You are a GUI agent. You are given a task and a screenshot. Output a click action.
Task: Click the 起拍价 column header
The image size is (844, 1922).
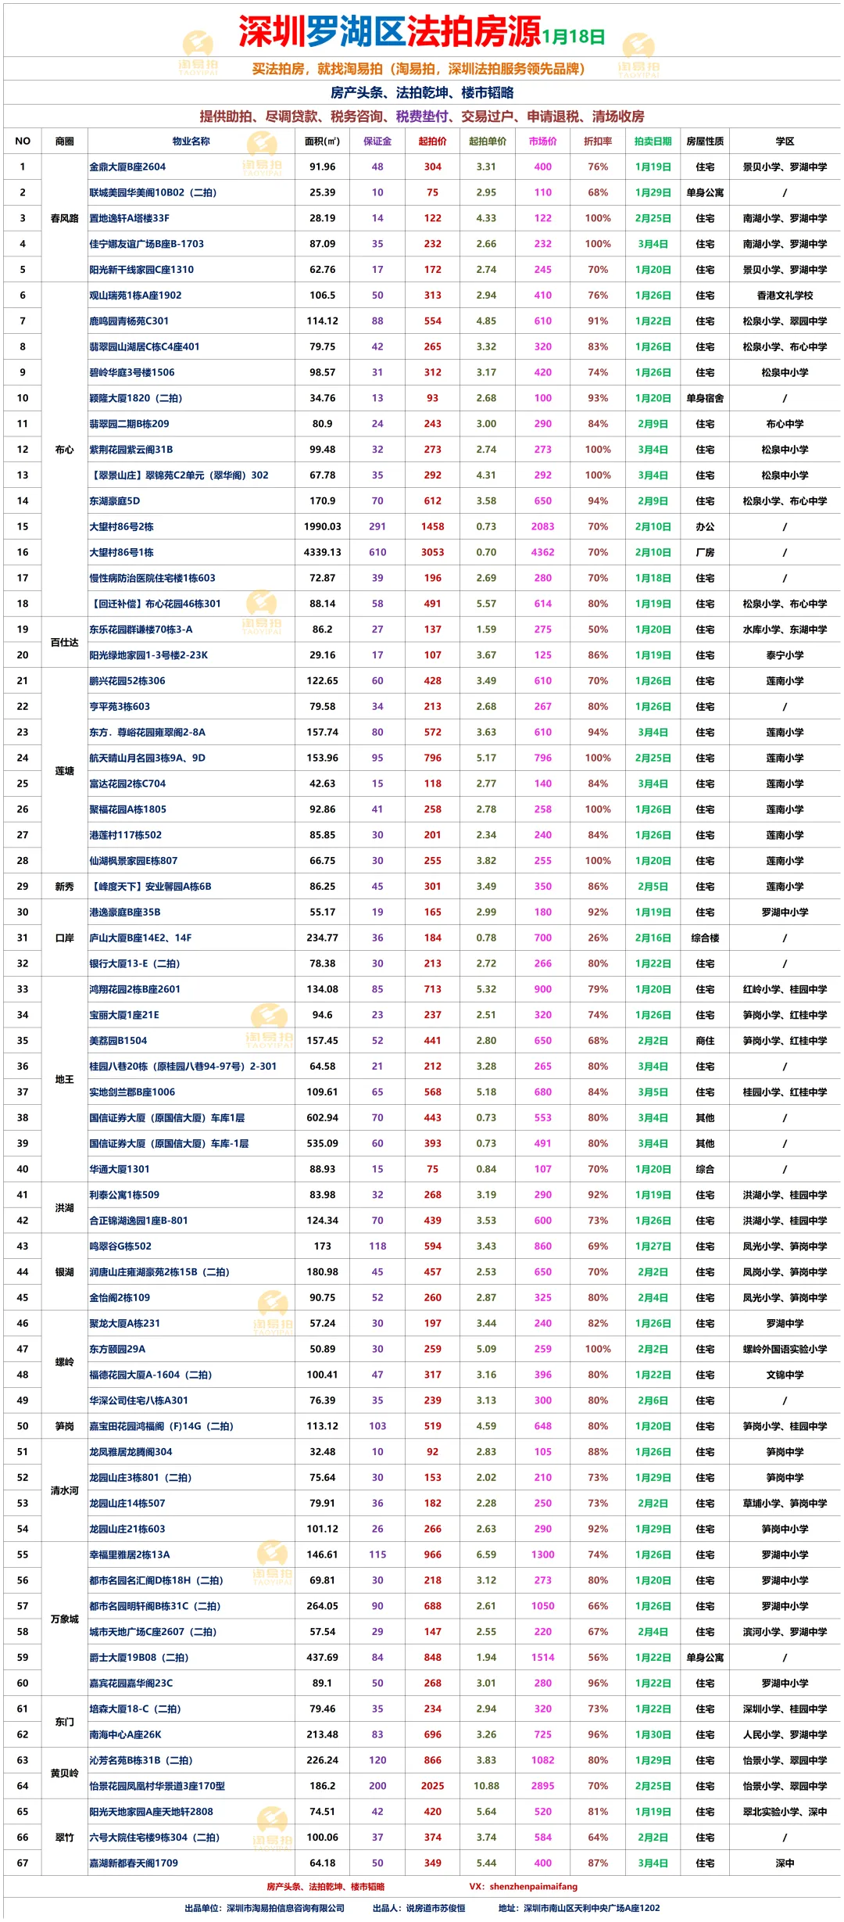tap(432, 142)
